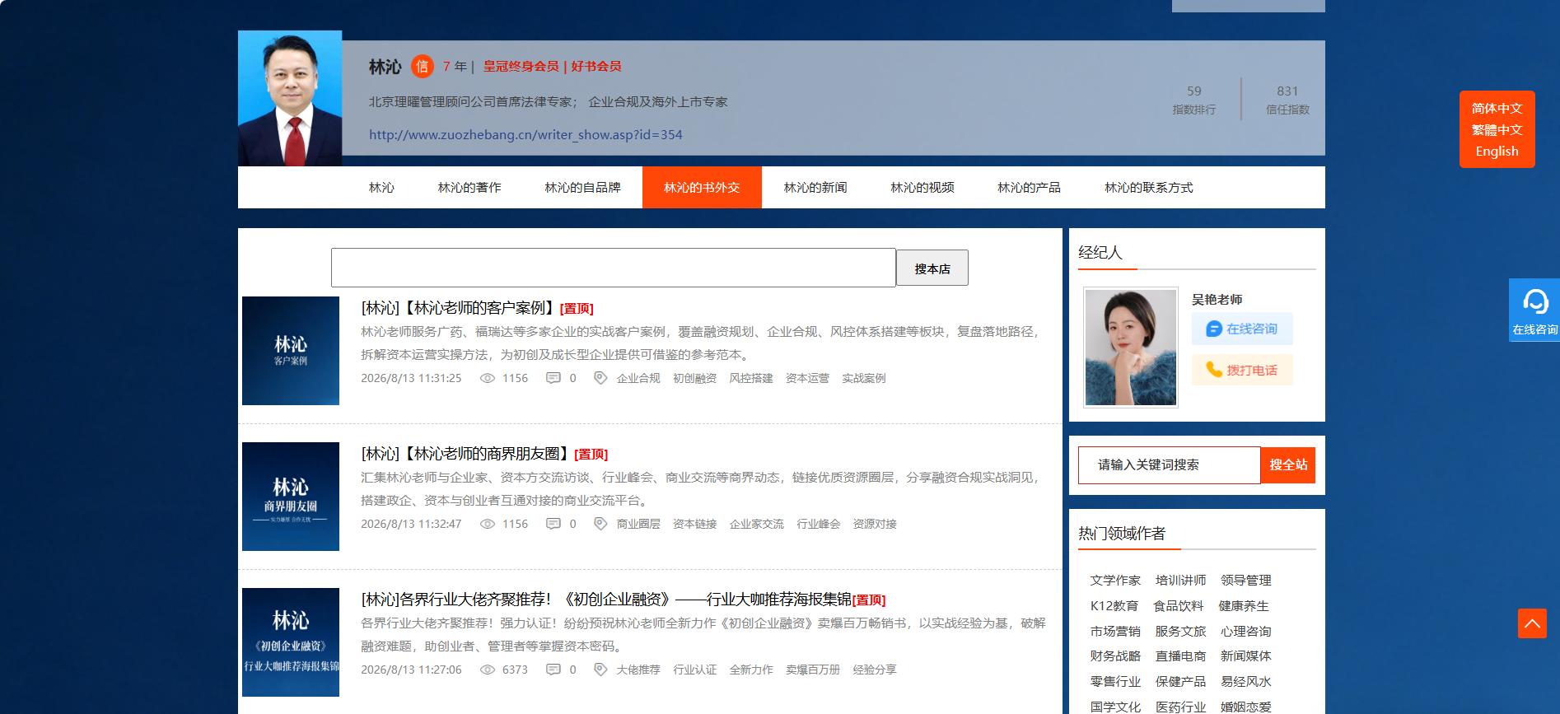Click comment icon of 客户案例 post
Viewport: 1560px width, 714px height.
point(553,378)
